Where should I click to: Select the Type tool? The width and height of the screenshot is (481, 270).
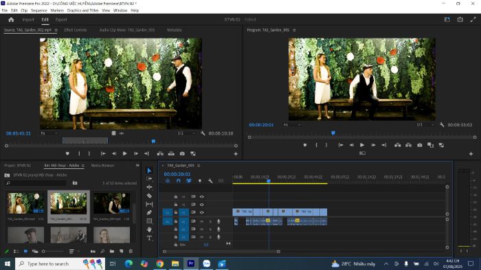[149, 238]
